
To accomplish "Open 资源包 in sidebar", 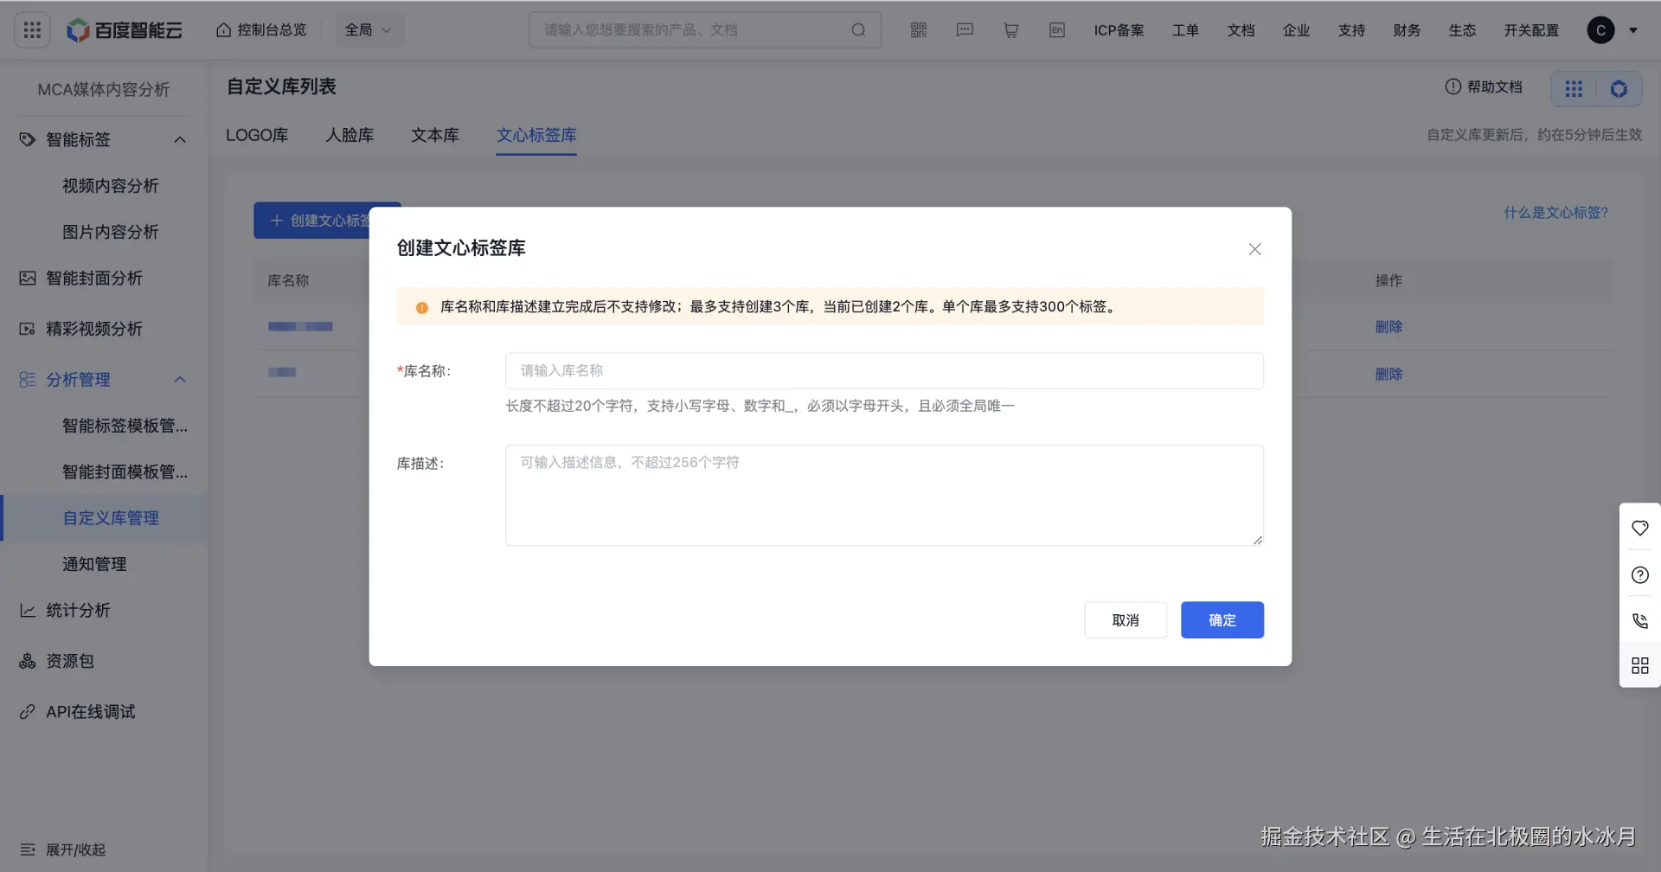I will pos(69,661).
